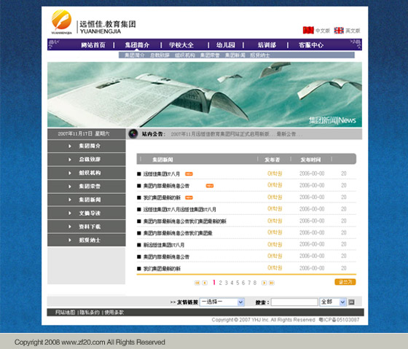Image resolution: width=408 pixels, height=349 pixels.
Task: Go to next page arrow icon
Action: (x=264, y=283)
